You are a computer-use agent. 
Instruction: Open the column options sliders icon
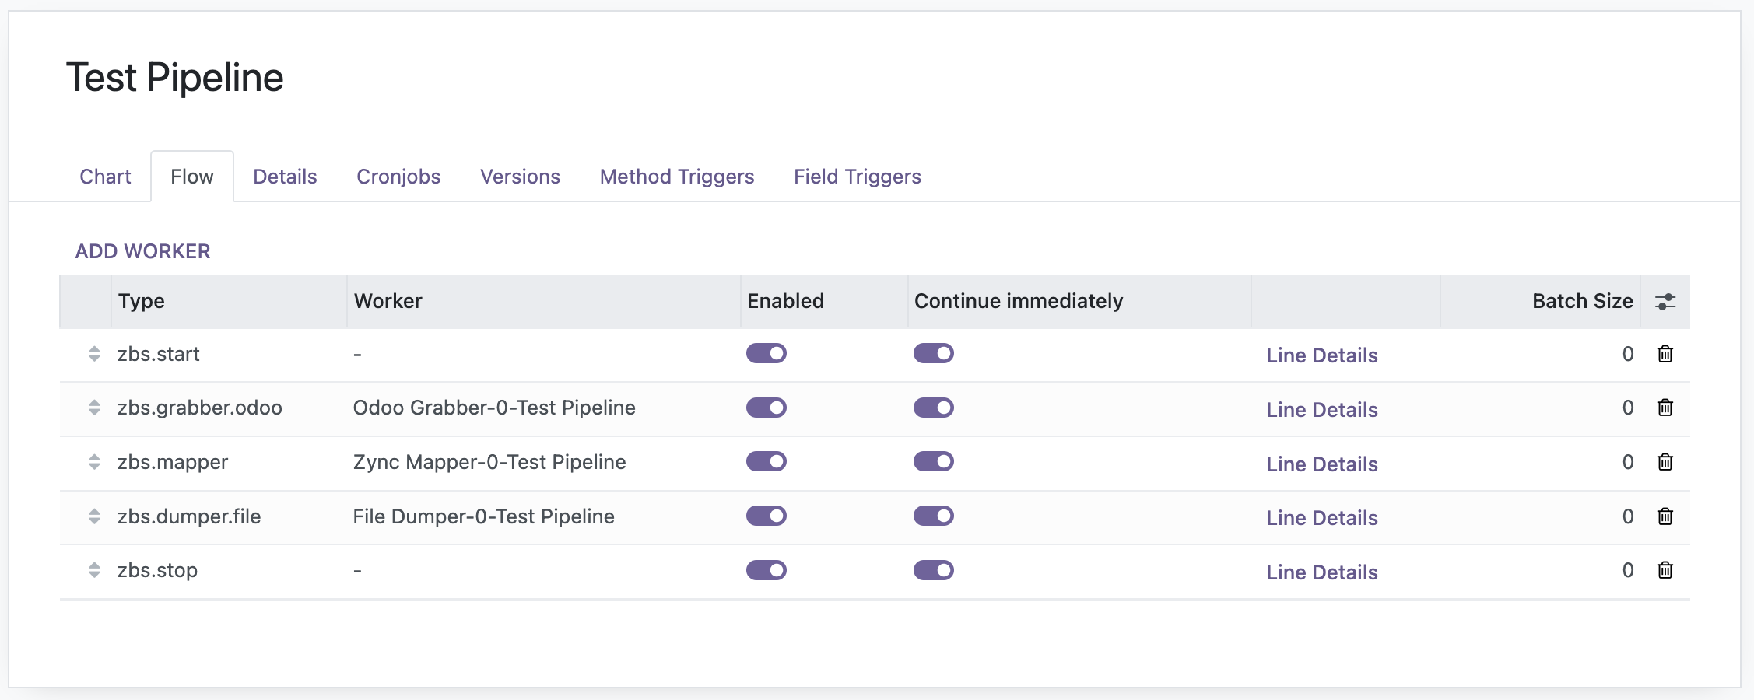pyautogui.click(x=1665, y=302)
